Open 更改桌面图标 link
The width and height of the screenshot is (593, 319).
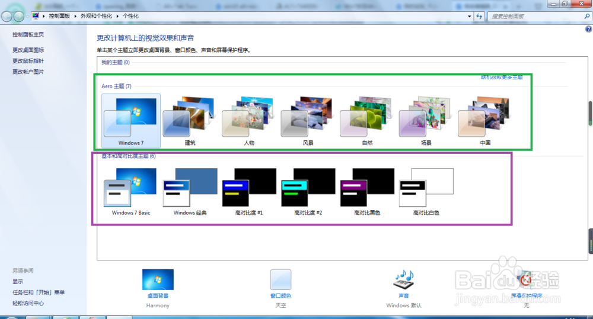pyautogui.click(x=28, y=50)
